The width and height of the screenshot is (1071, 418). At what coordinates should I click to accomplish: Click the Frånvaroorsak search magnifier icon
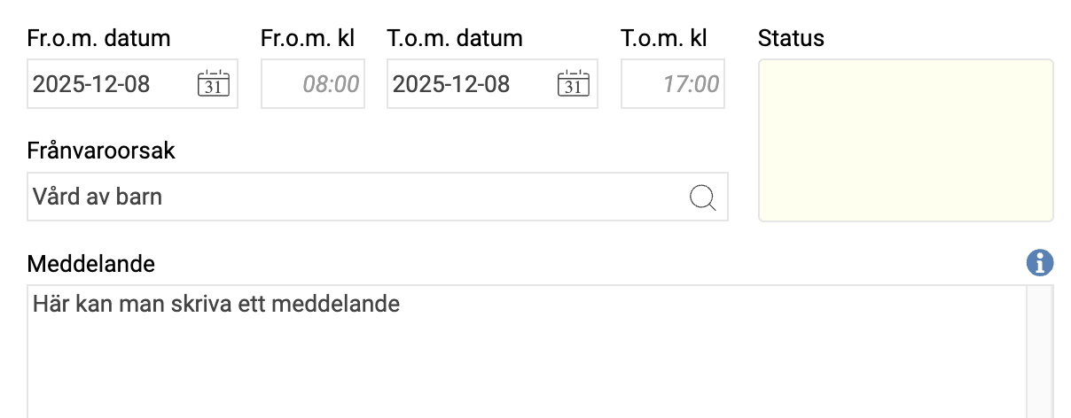click(702, 197)
